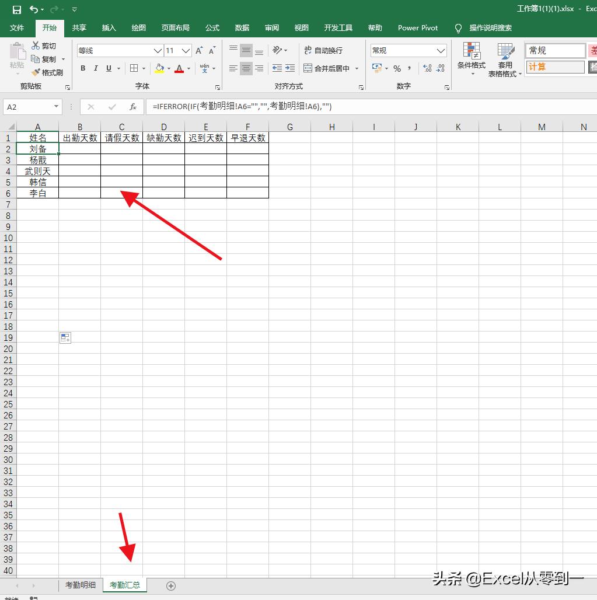Click the Format Painter (格式刷) brush icon
The height and width of the screenshot is (600, 597).
point(35,72)
